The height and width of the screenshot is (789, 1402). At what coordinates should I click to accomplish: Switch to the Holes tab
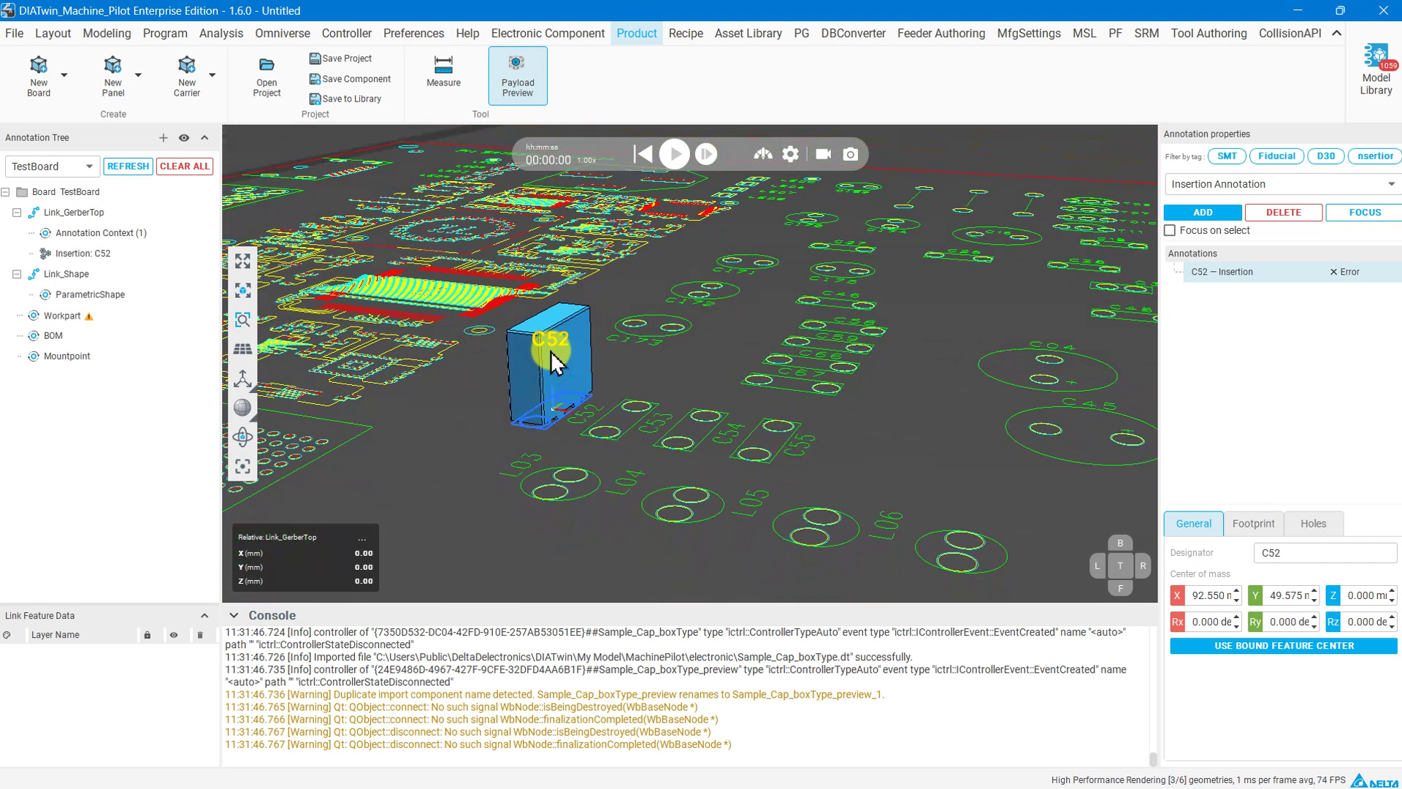pos(1313,524)
